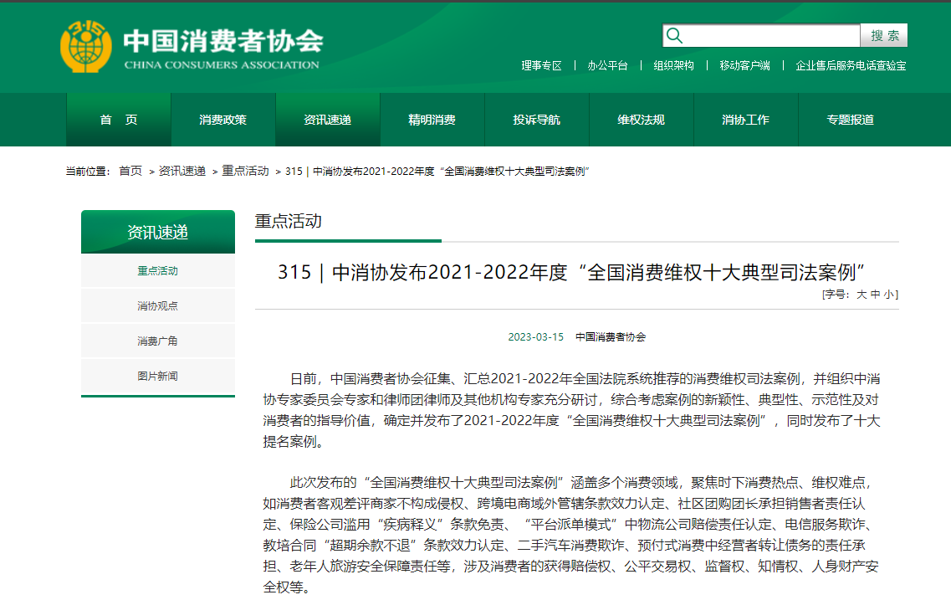Set font size to 大

862,295
